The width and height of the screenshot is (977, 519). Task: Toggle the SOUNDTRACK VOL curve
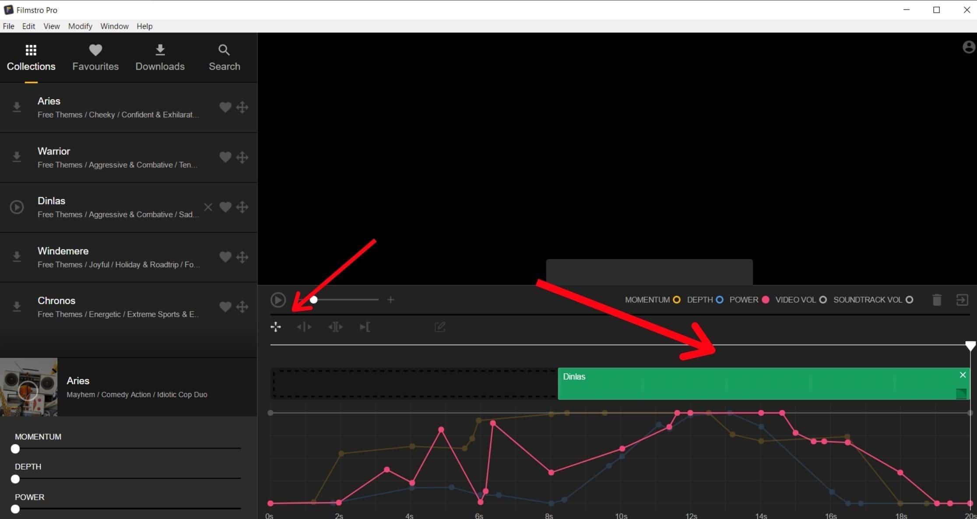point(909,300)
